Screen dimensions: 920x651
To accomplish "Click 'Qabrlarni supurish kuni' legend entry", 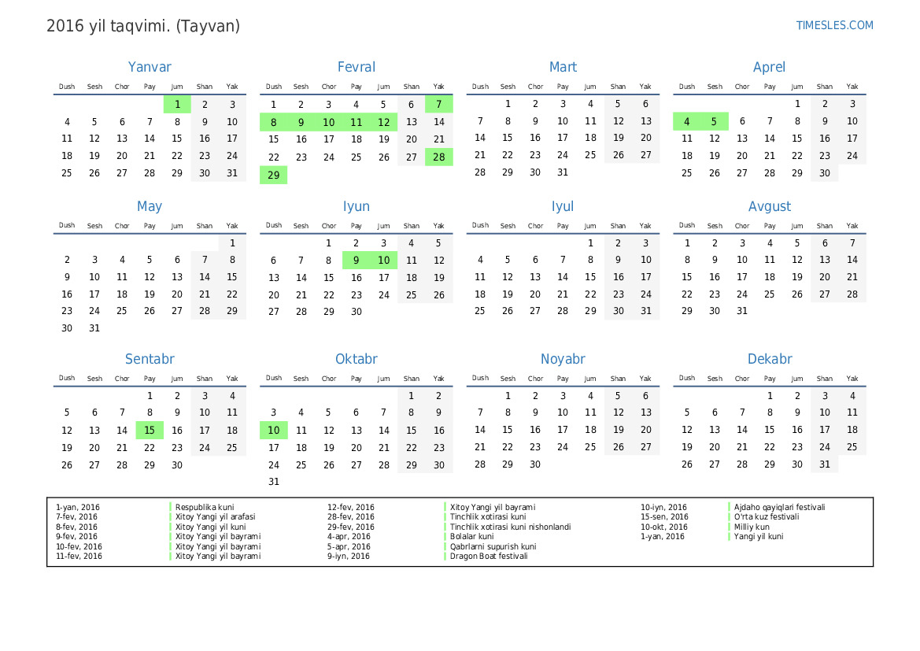I will [x=493, y=546].
